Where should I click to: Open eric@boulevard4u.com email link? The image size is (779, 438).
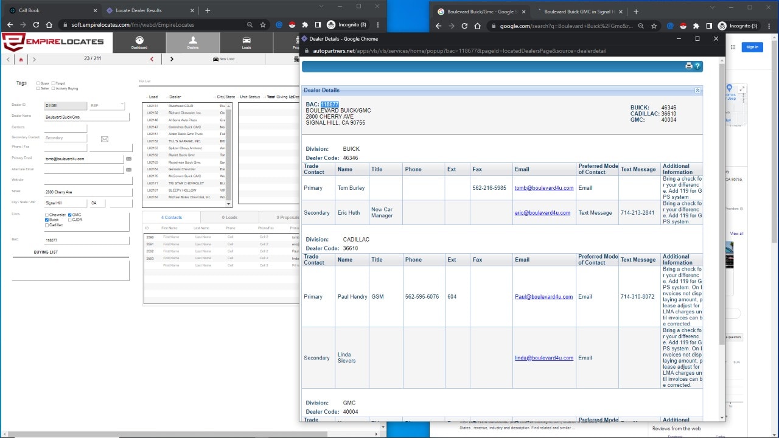coord(542,213)
